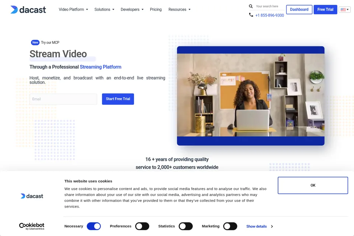Expand the Solutions menu
Viewport: 354px width, 236px height.
[x=104, y=10]
